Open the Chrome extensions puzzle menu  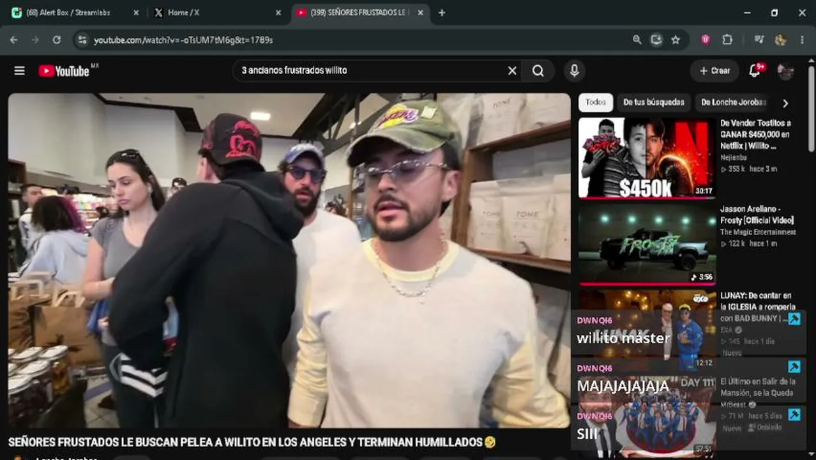(x=727, y=40)
